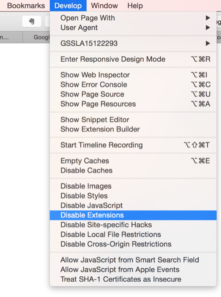Viewport: 221px width, 297px height.
Task: Choose Show Web Inspector
Action: 133,75
